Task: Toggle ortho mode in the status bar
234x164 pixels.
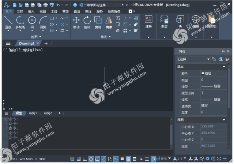Action: tap(85, 159)
